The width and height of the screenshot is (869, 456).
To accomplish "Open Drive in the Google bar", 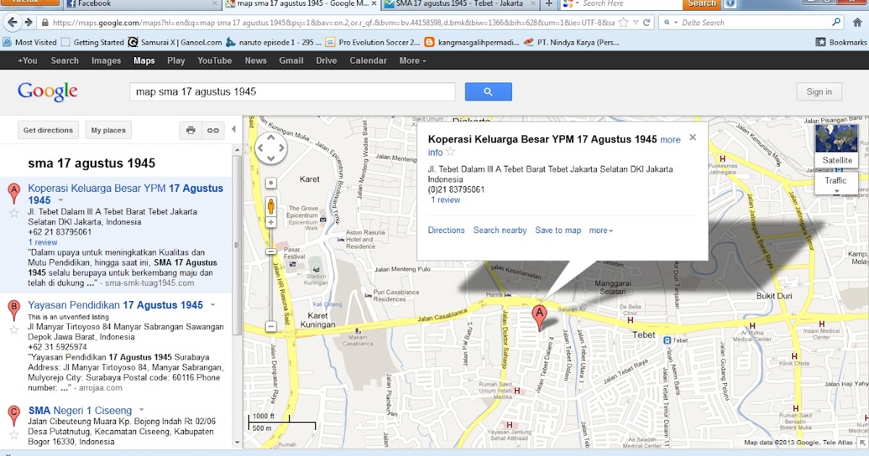I will 327,61.
